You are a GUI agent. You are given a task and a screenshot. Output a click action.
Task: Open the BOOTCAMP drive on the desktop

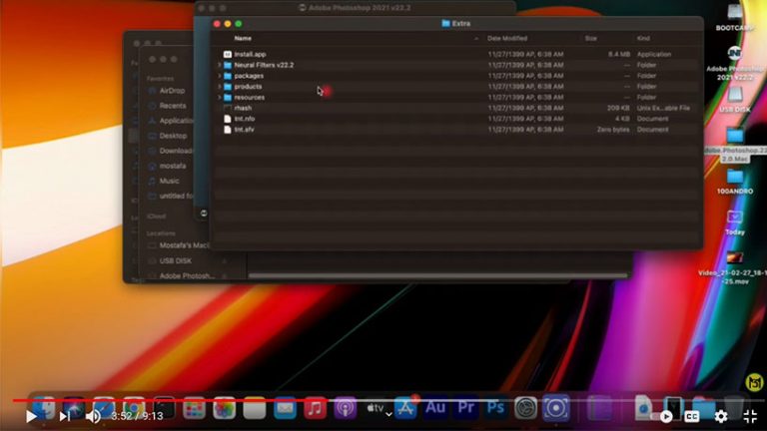[735, 17]
